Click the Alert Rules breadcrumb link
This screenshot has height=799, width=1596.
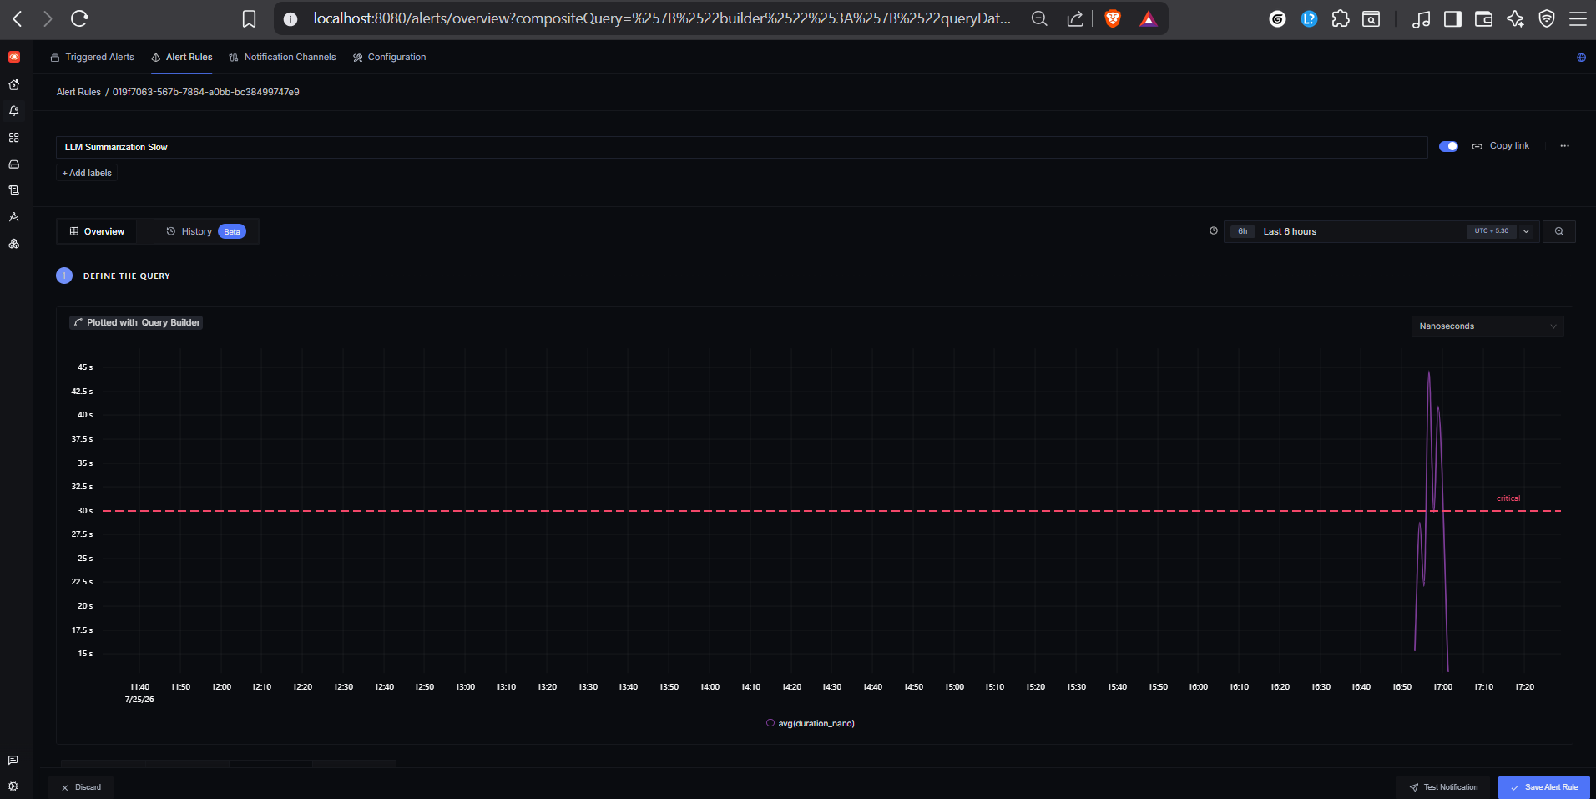[78, 92]
